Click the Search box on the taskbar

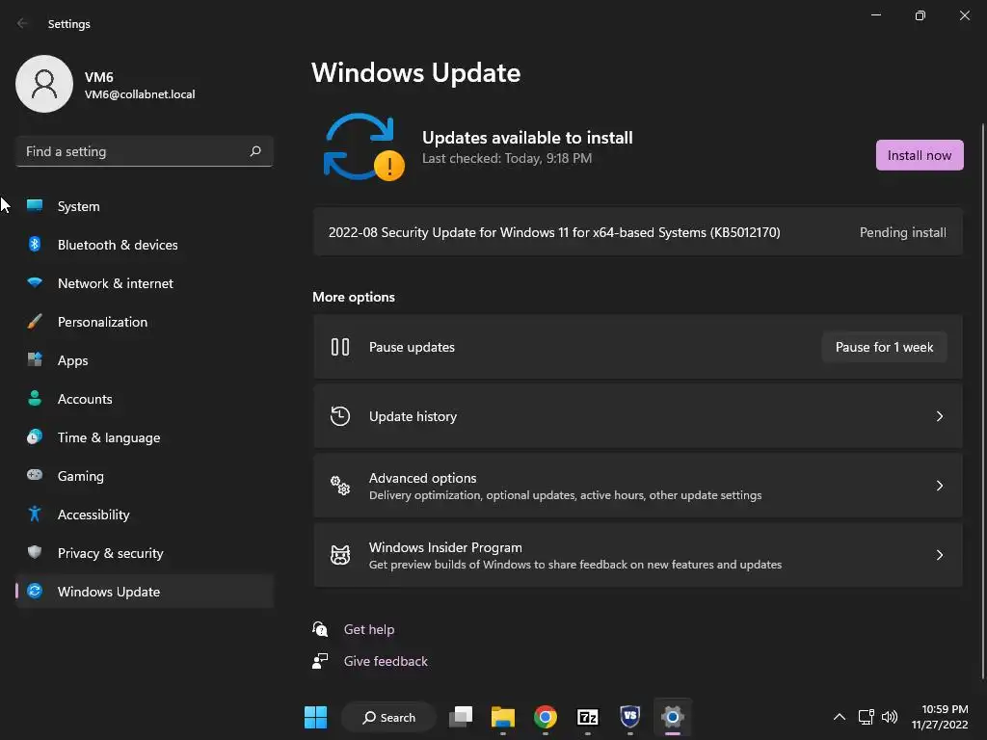point(388,717)
